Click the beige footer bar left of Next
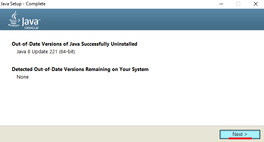Image resolution: width=264 pixels, height=142 pixels. [x=109, y=134]
